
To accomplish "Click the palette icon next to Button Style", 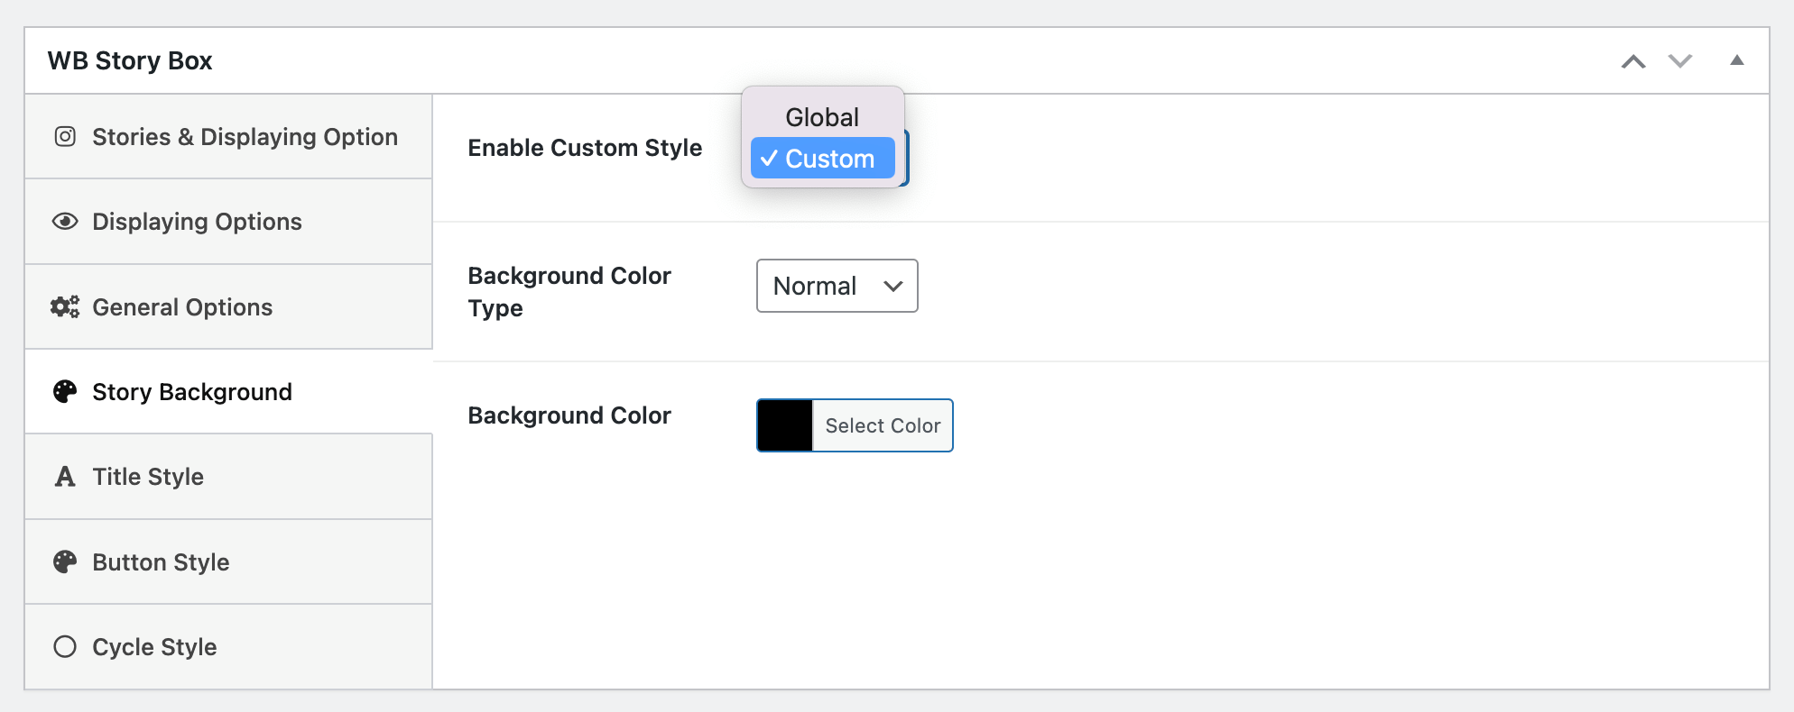I will (65, 562).
